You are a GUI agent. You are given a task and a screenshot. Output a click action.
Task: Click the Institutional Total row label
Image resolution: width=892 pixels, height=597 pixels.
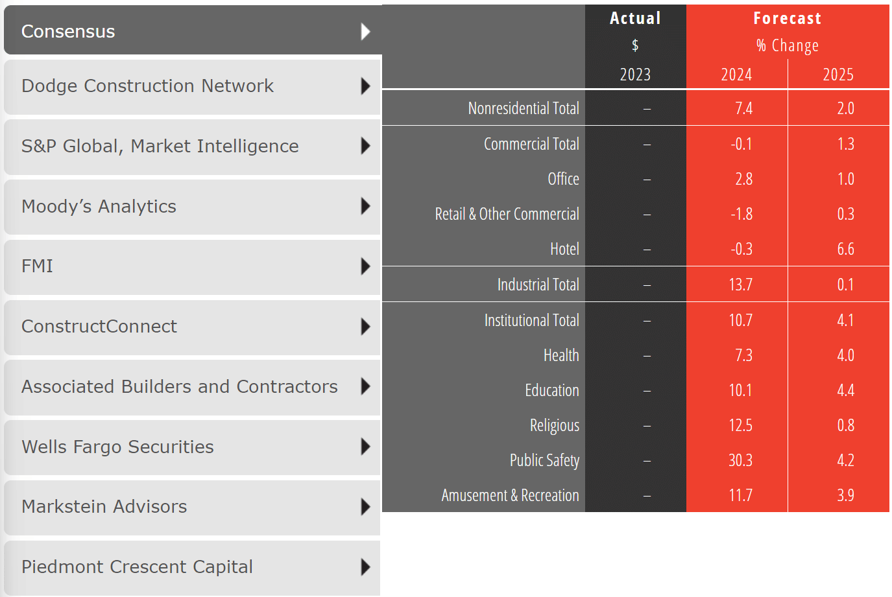[x=532, y=320]
